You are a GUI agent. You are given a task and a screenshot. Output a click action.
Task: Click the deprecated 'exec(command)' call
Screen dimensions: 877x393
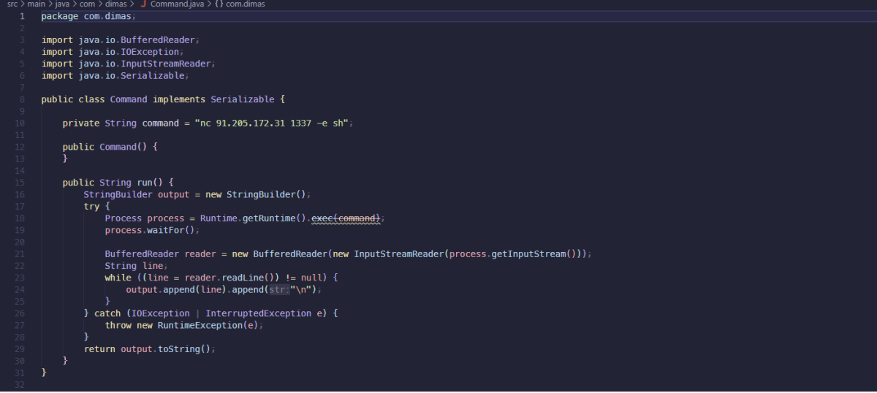coord(346,218)
